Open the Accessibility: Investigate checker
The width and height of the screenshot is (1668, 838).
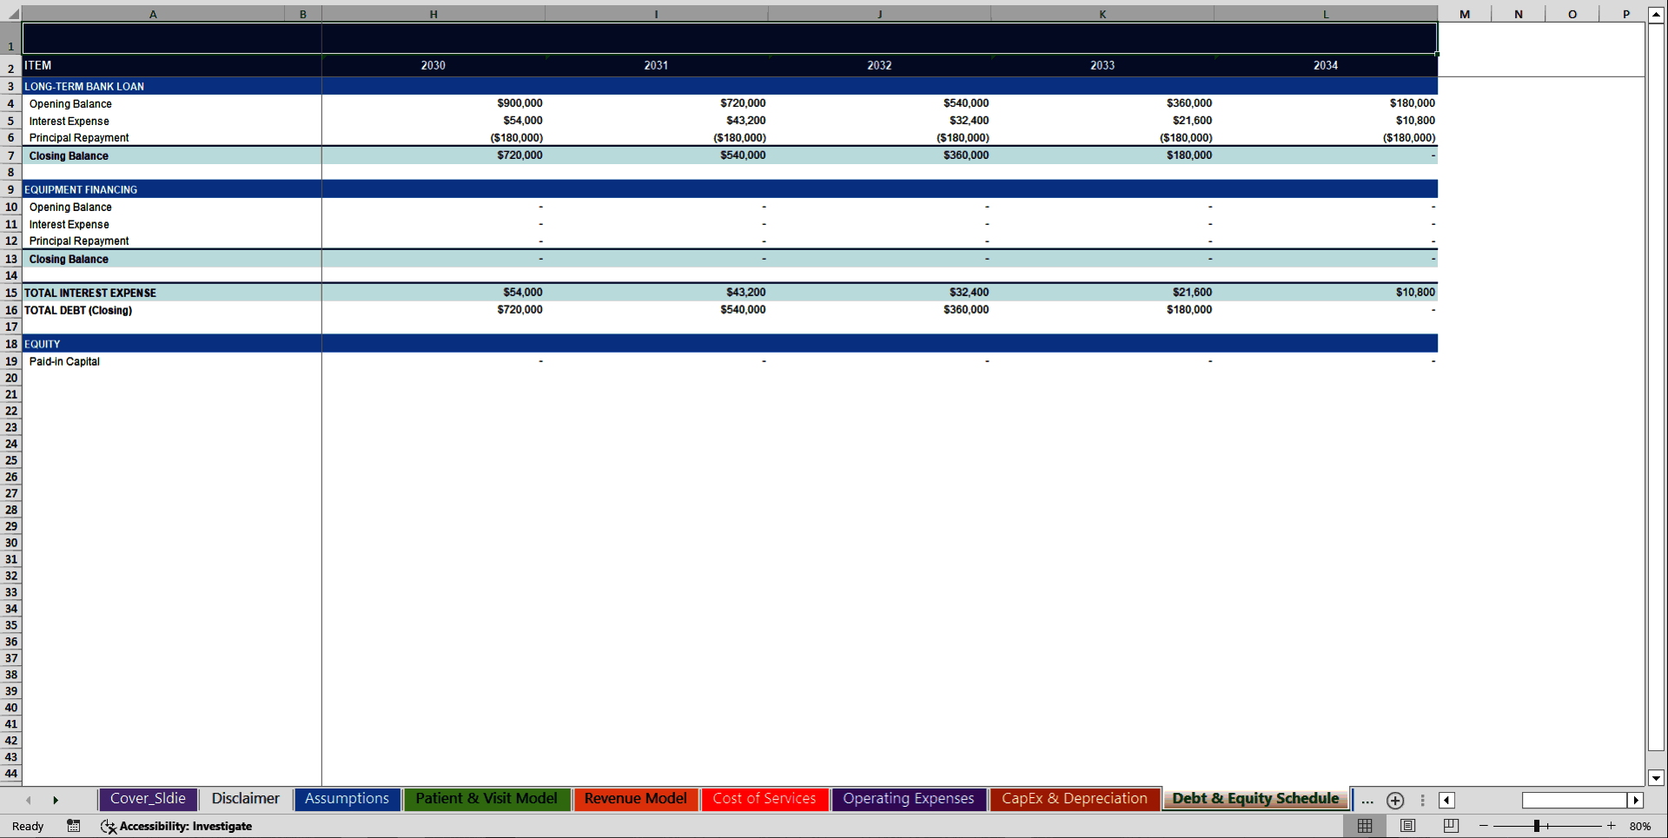tap(177, 826)
